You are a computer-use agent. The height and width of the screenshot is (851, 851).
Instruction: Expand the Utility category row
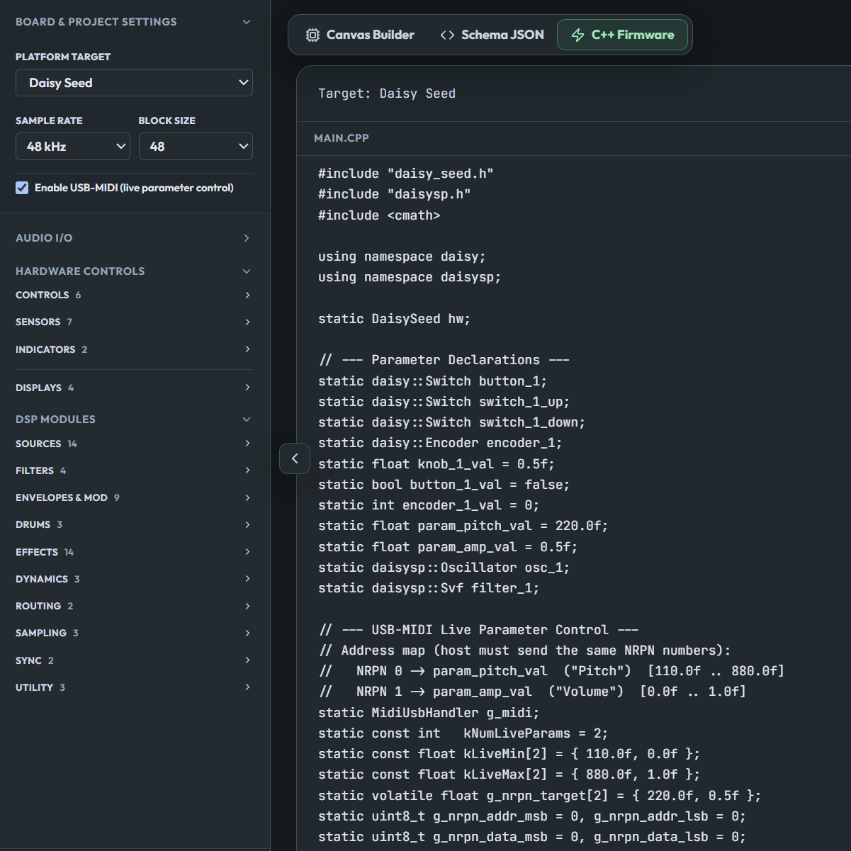[x=134, y=687]
